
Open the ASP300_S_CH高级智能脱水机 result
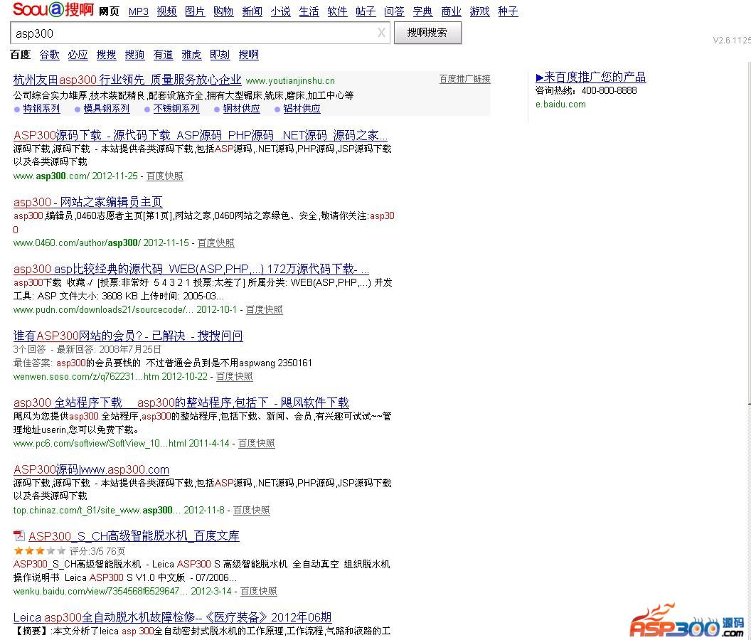click(x=134, y=536)
